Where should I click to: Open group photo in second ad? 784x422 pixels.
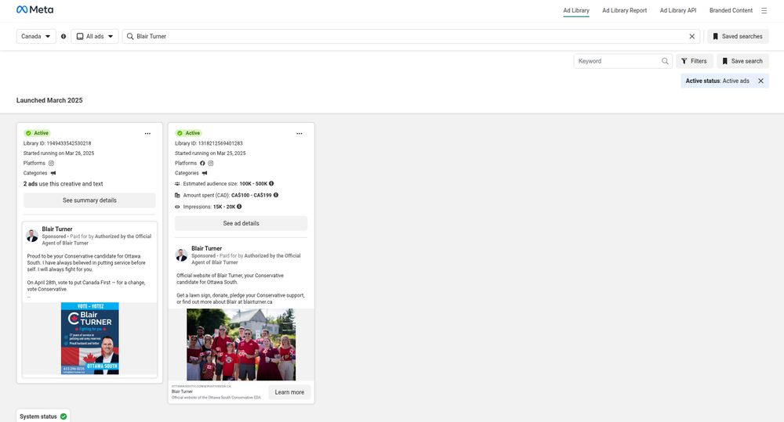pos(241,344)
